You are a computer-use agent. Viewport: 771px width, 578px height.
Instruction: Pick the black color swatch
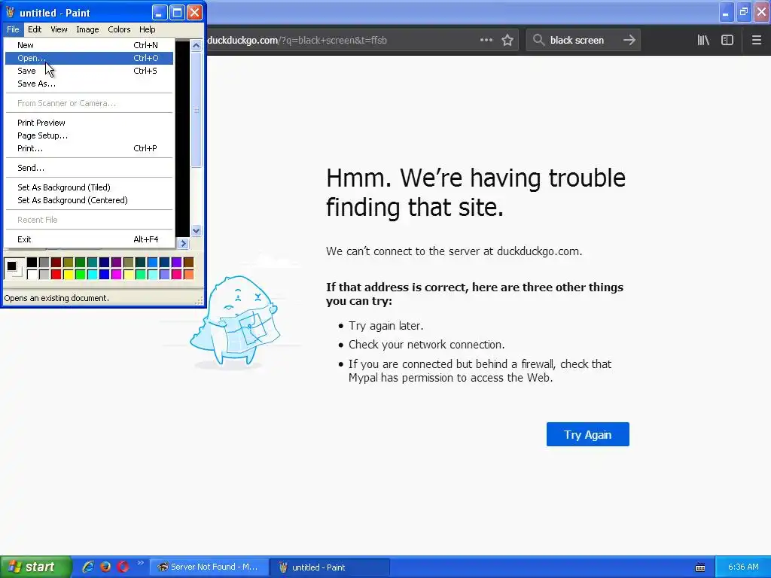click(x=32, y=263)
